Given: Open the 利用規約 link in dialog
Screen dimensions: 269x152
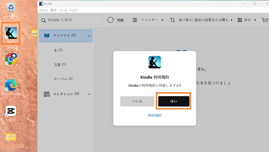Looking at the screenshot, I should tap(155, 116).
